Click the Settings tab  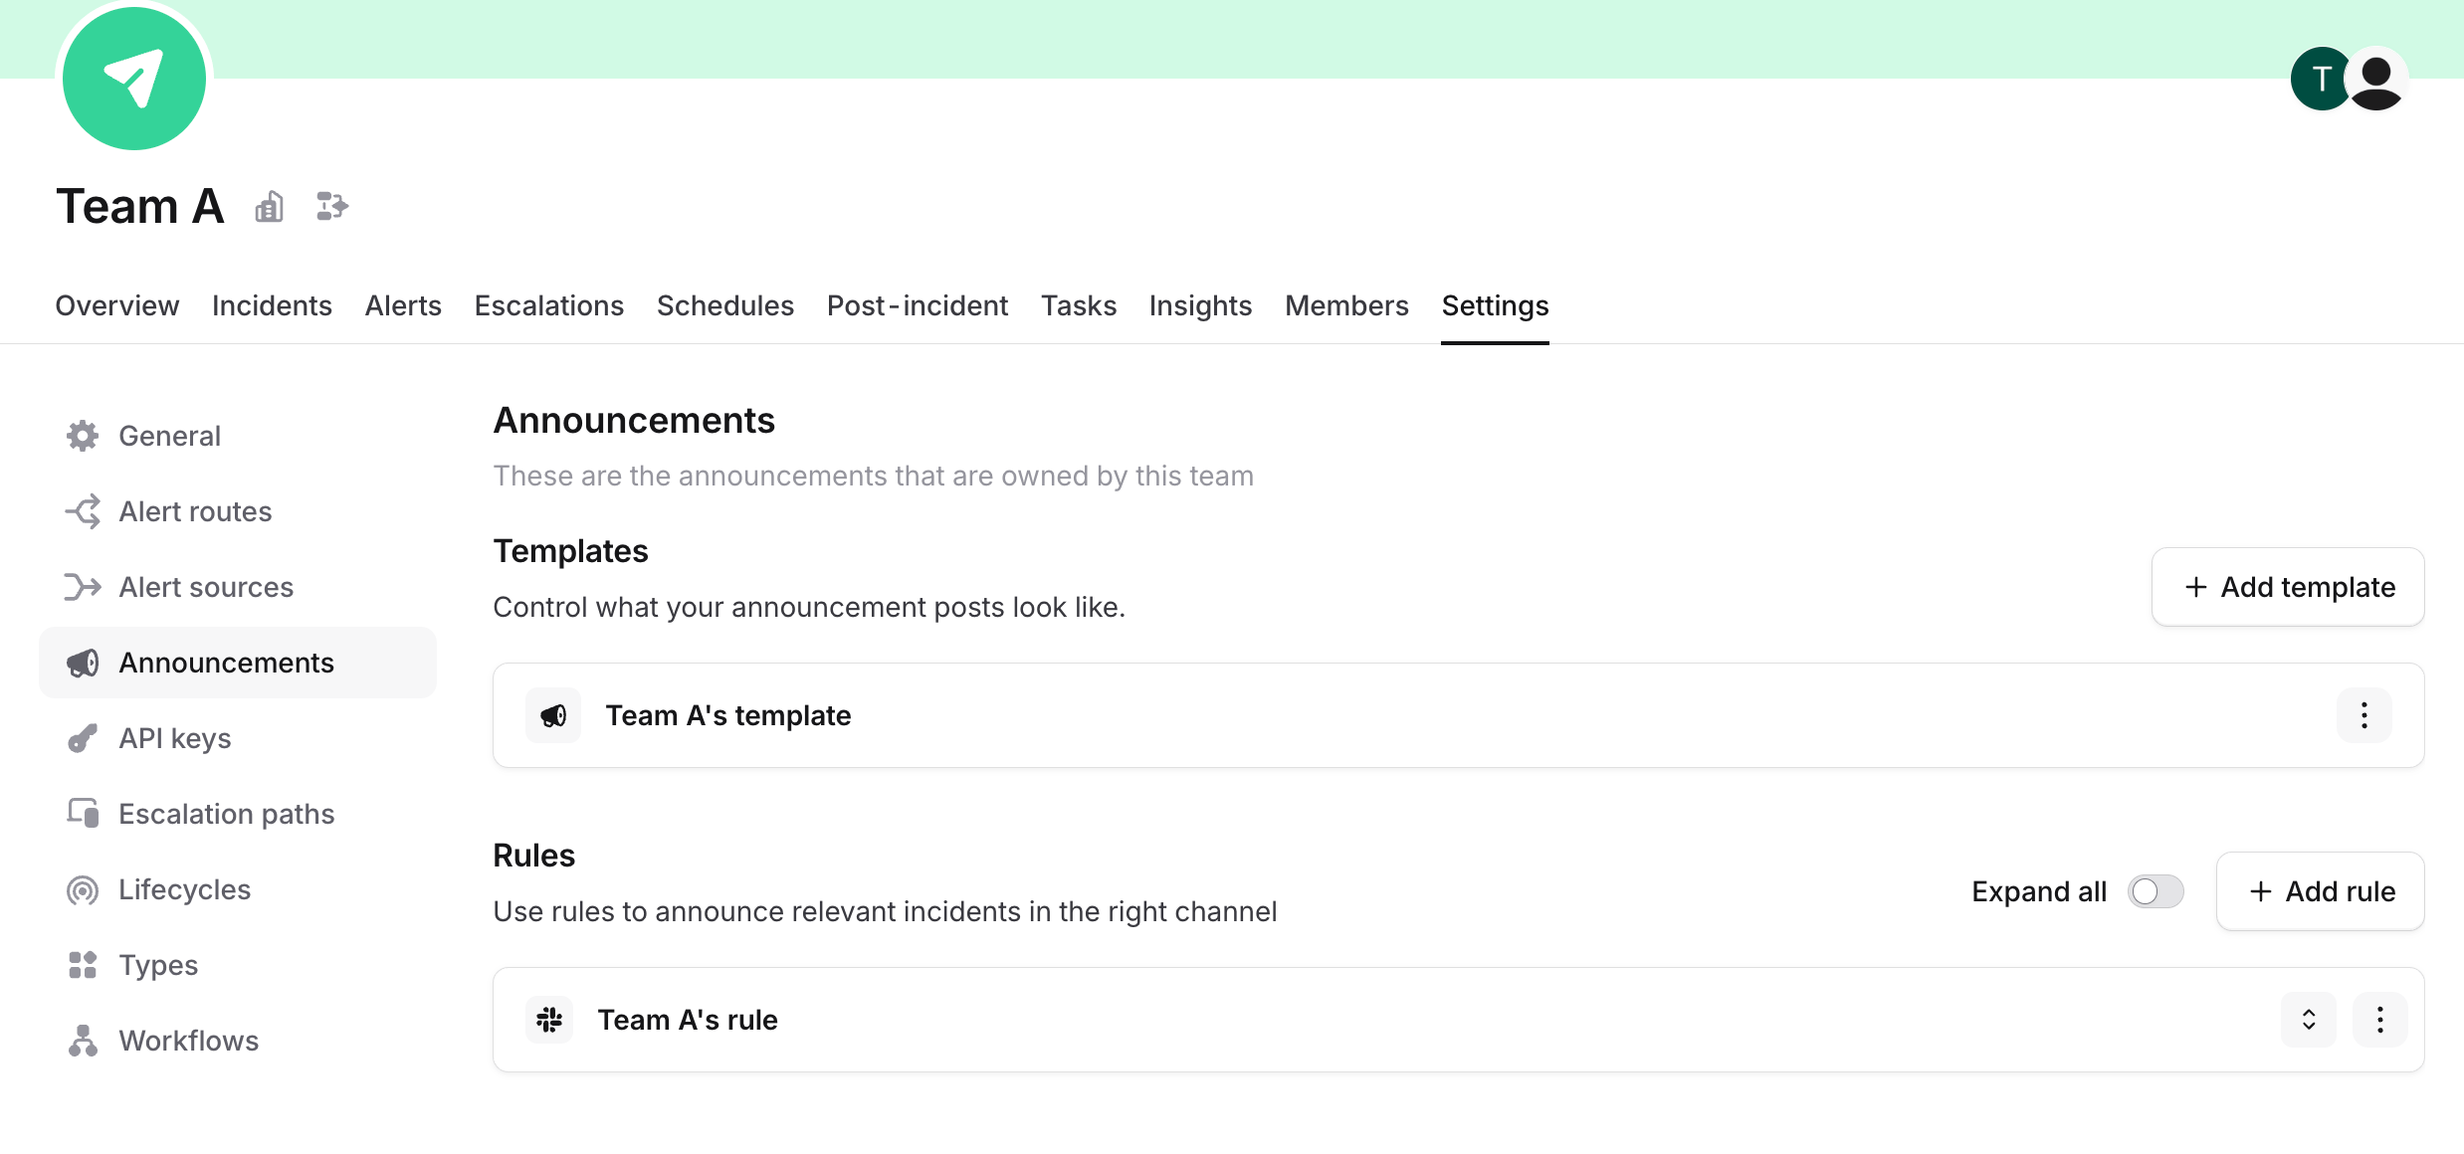click(1495, 305)
